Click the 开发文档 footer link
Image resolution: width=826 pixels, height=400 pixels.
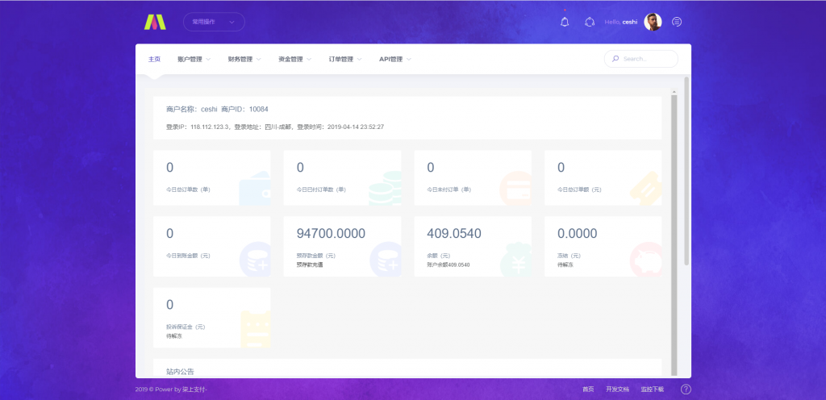click(x=617, y=390)
